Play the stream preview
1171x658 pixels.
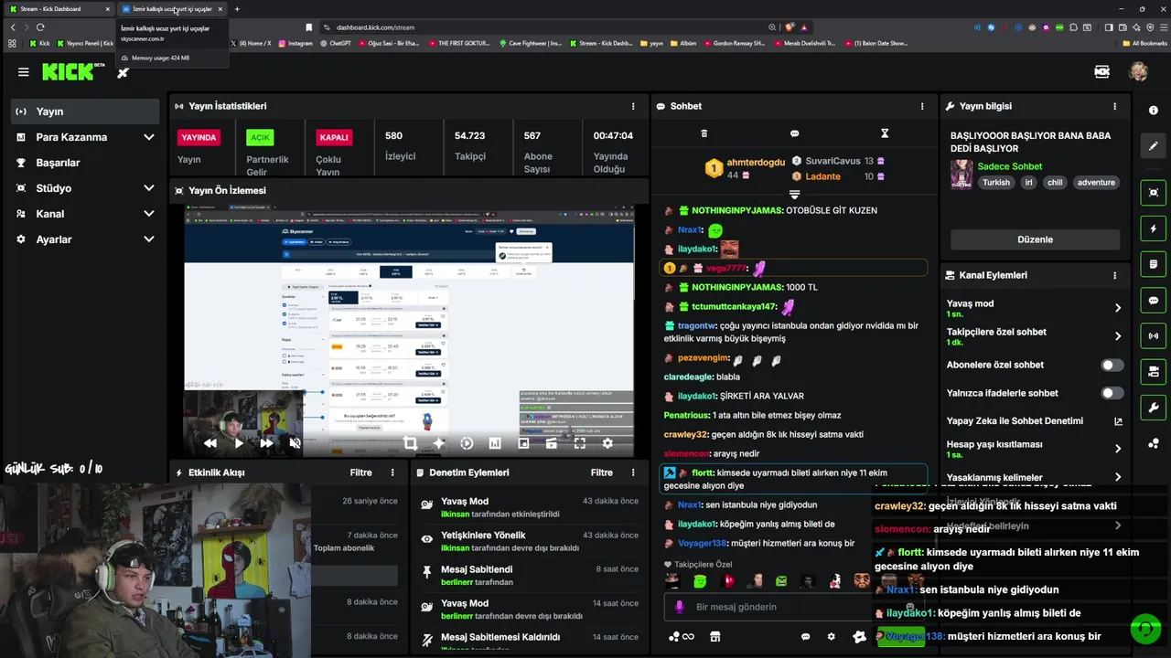pos(238,443)
